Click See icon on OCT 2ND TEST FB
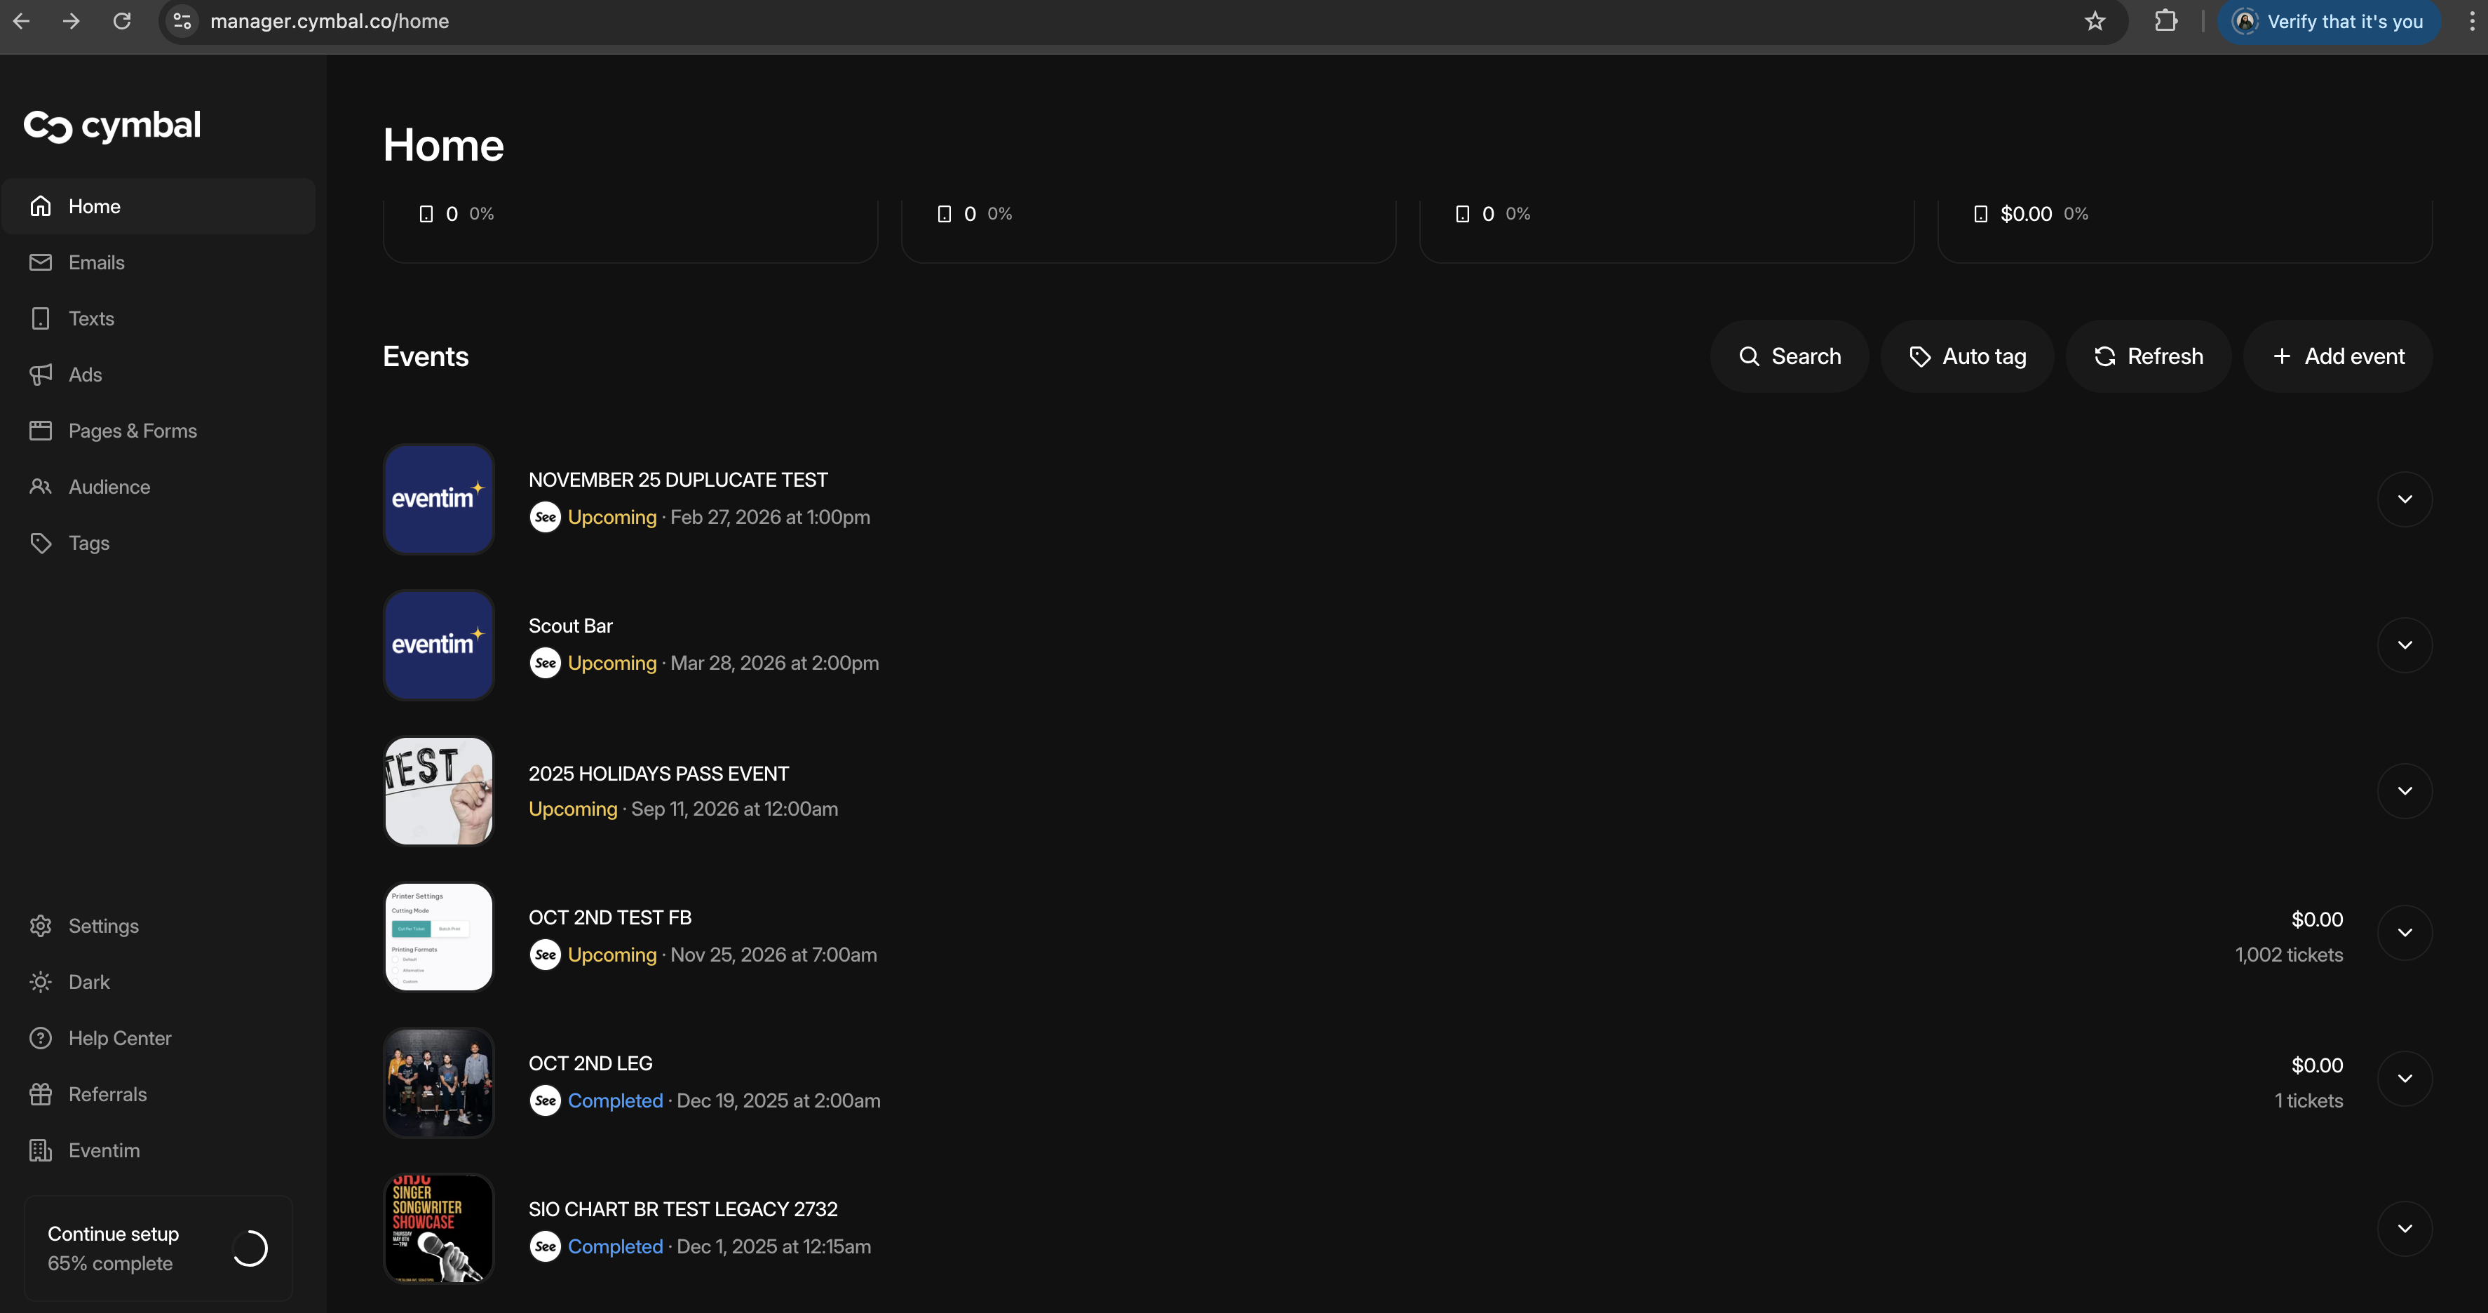2488x1313 pixels. coord(545,955)
